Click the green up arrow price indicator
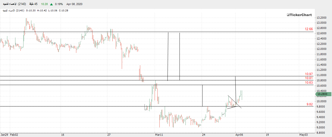The image size is (332, 137). click(x=52, y=4)
